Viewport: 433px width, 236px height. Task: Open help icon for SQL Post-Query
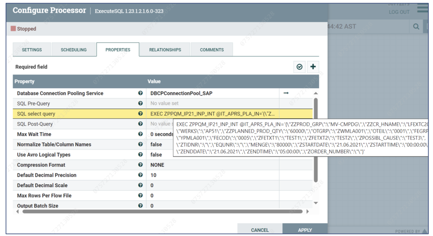click(140, 124)
